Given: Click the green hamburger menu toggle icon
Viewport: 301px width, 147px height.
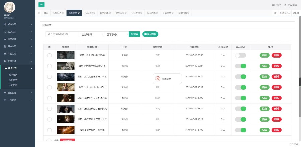Looking at the screenshot, I should [41, 5].
